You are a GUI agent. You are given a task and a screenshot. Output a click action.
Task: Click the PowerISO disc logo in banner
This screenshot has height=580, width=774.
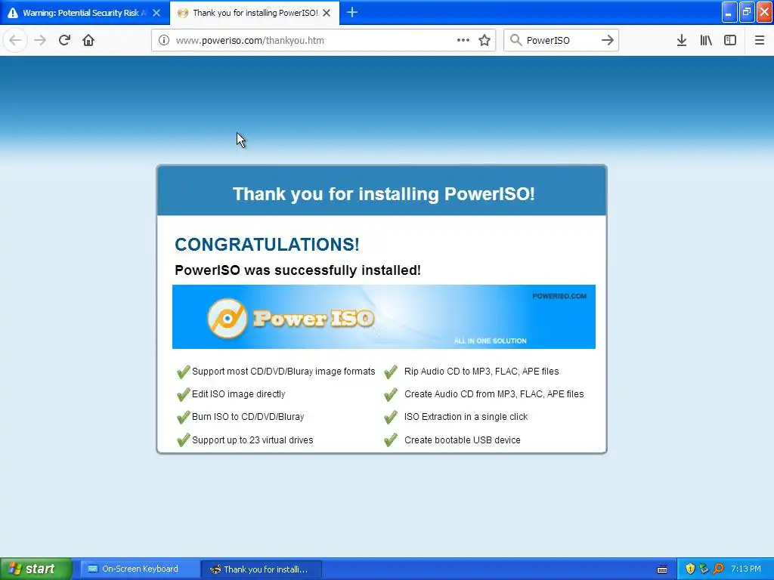pos(227,319)
